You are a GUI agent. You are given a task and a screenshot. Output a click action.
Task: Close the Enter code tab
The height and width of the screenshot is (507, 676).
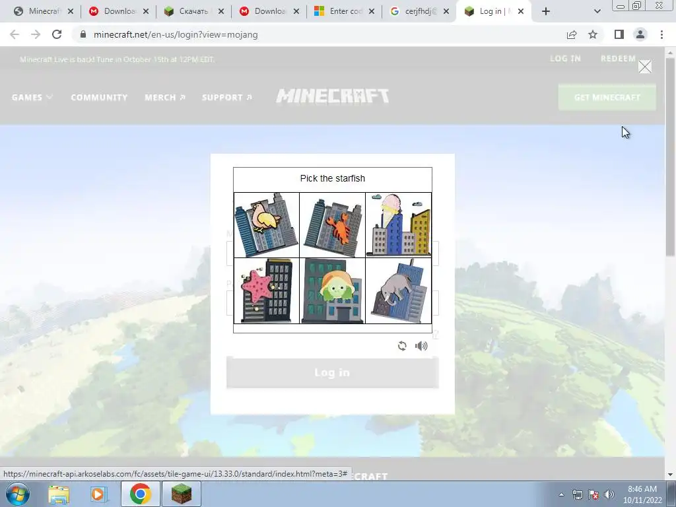coord(372,11)
